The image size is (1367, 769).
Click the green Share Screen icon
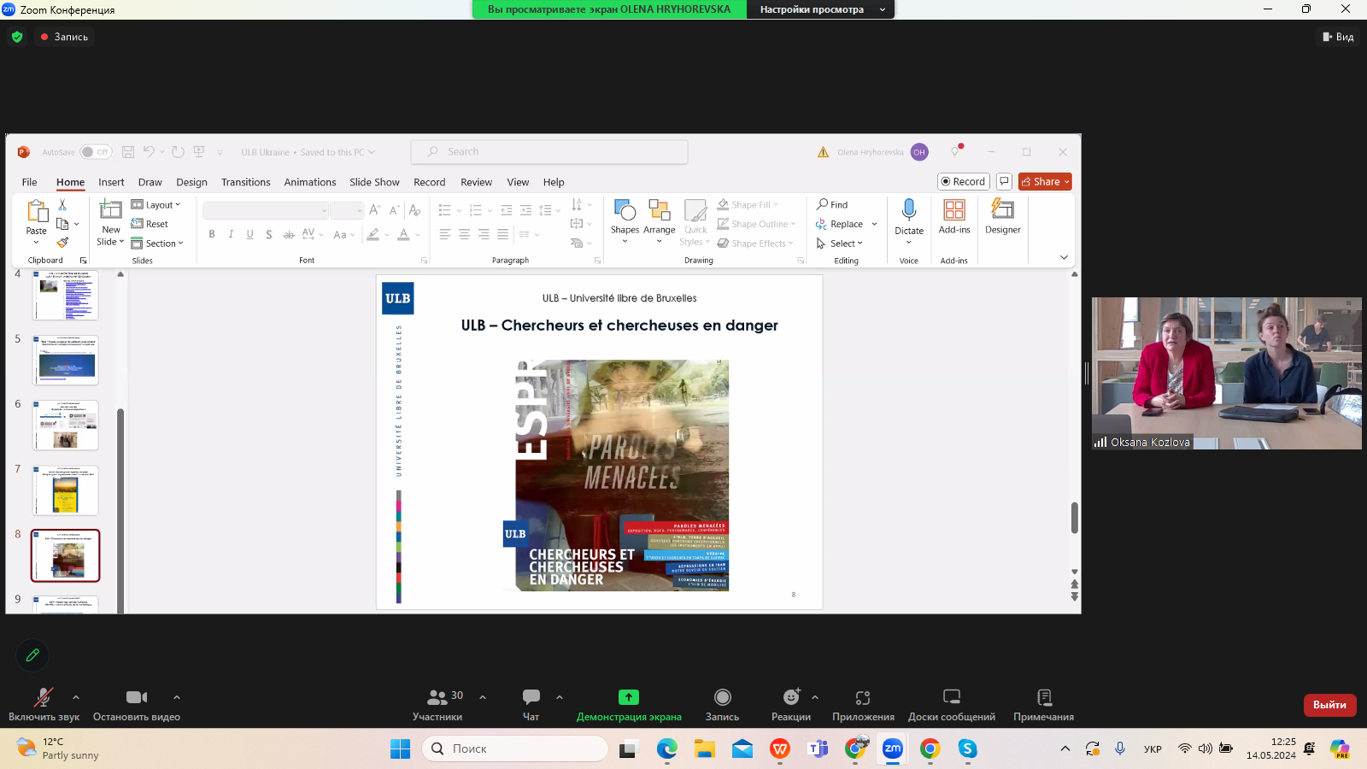629,697
